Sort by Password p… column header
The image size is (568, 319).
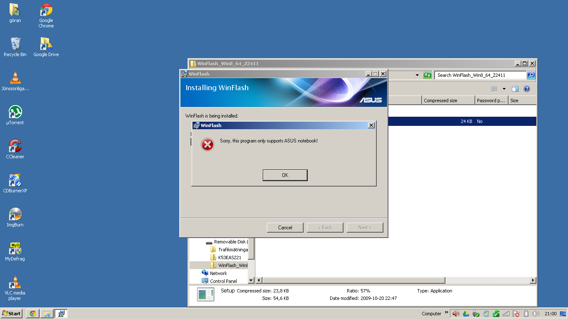[x=491, y=101]
